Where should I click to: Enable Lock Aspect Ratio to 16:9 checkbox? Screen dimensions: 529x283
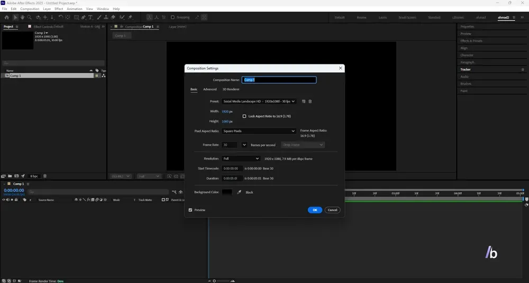click(x=244, y=116)
